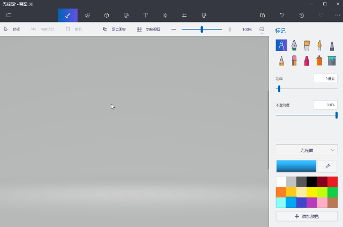Pick the pink color swatch
The image size is (343, 227).
[x=322, y=202]
